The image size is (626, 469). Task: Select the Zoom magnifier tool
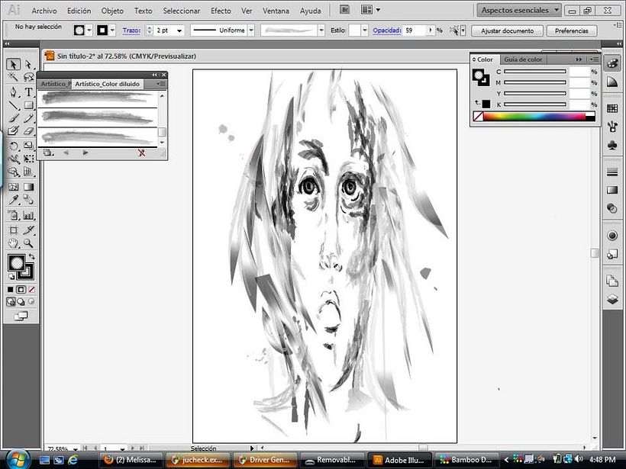click(x=28, y=243)
